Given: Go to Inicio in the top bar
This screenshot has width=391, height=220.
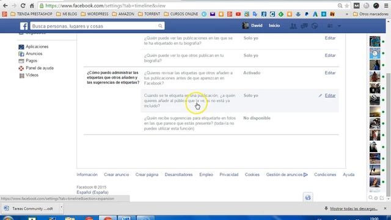Looking at the screenshot, I should click(x=274, y=26).
